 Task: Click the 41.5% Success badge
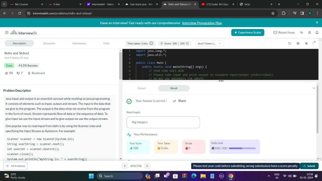(28, 65)
